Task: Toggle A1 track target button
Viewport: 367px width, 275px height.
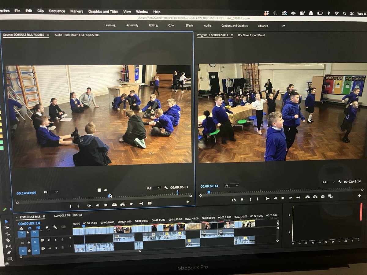Action: (x=35, y=242)
